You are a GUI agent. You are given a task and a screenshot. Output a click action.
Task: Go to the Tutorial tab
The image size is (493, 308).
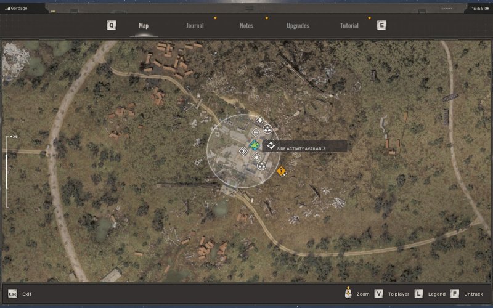tap(349, 26)
